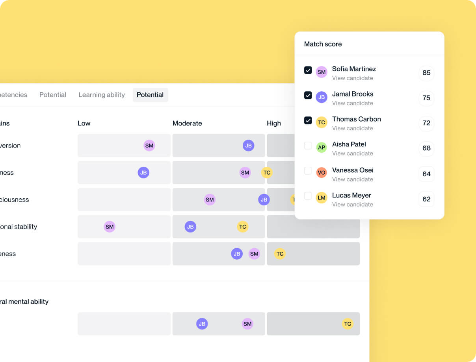Image resolution: width=476 pixels, height=362 pixels.
Task: Check the Vanessa Osei checkbox
Action: click(308, 171)
